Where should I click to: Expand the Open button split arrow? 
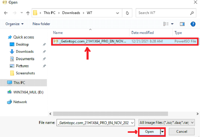[162, 132]
